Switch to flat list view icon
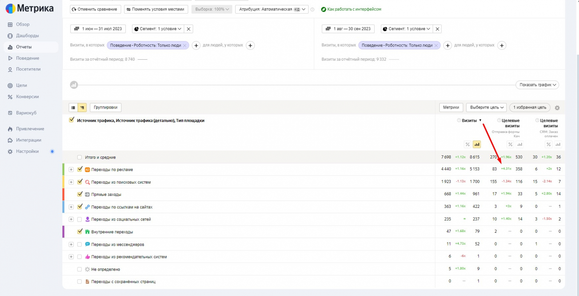Screen dimensions: 579x296 tap(73, 107)
